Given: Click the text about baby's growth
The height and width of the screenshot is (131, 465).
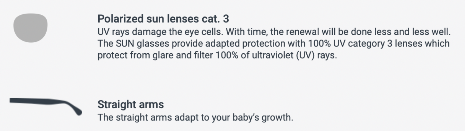Looking at the screenshot, I should pyautogui.click(x=195, y=117).
